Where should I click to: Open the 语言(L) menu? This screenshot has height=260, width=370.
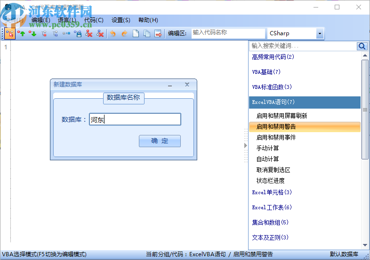(67, 20)
